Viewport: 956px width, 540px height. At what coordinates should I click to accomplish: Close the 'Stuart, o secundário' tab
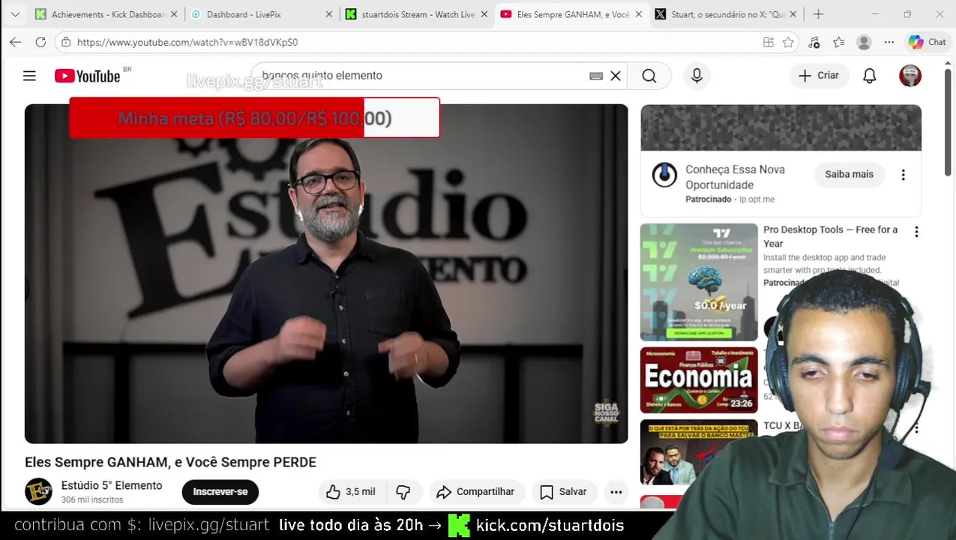794,14
